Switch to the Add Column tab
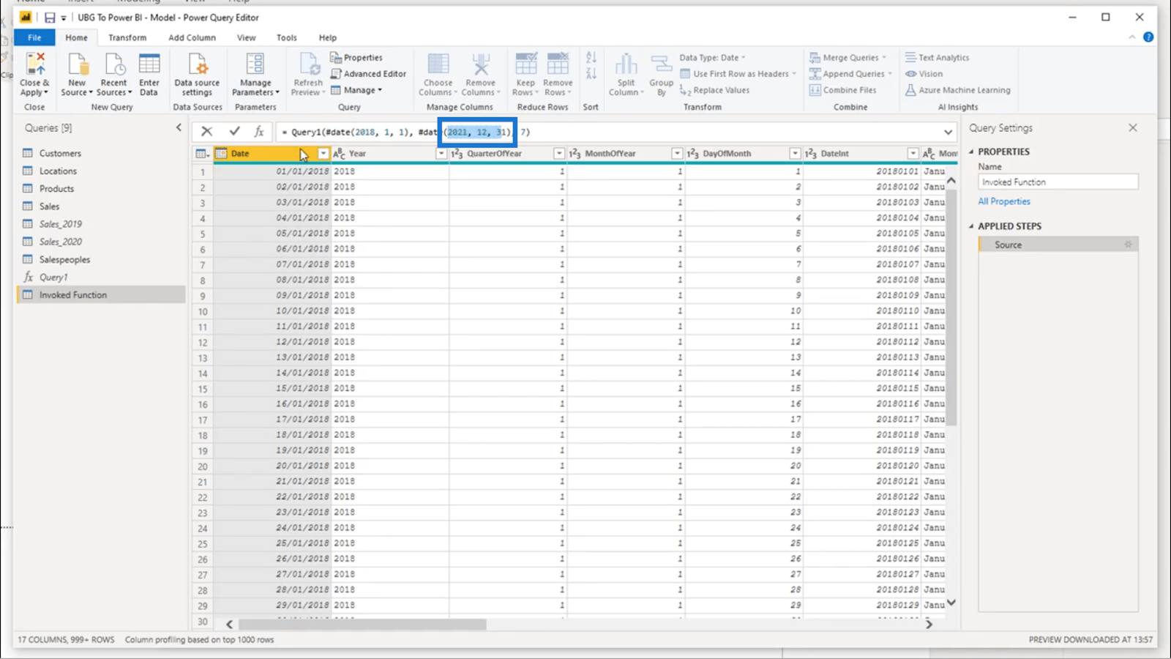This screenshot has height=659, width=1171. 192,37
